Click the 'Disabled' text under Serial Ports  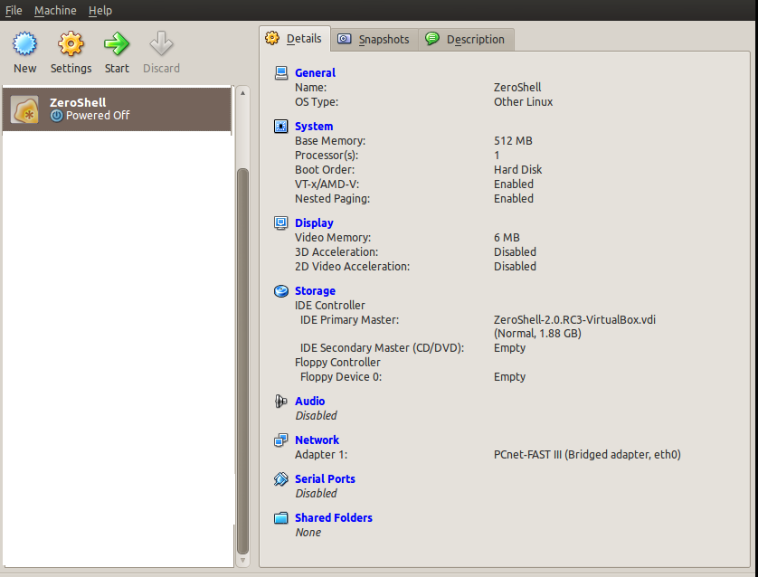pyautogui.click(x=317, y=494)
